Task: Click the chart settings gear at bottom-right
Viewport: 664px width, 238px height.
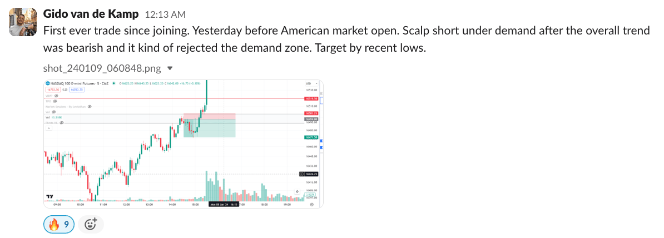Action: [x=312, y=205]
